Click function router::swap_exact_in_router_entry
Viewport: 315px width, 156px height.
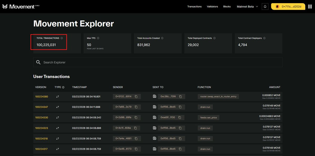tap(218, 96)
